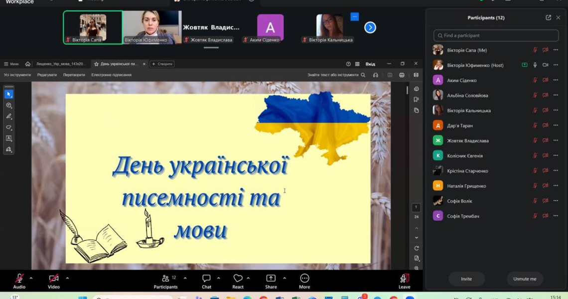The width and height of the screenshot is (568, 299).
Task: Click the Invite button
Action: coord(466,279)
